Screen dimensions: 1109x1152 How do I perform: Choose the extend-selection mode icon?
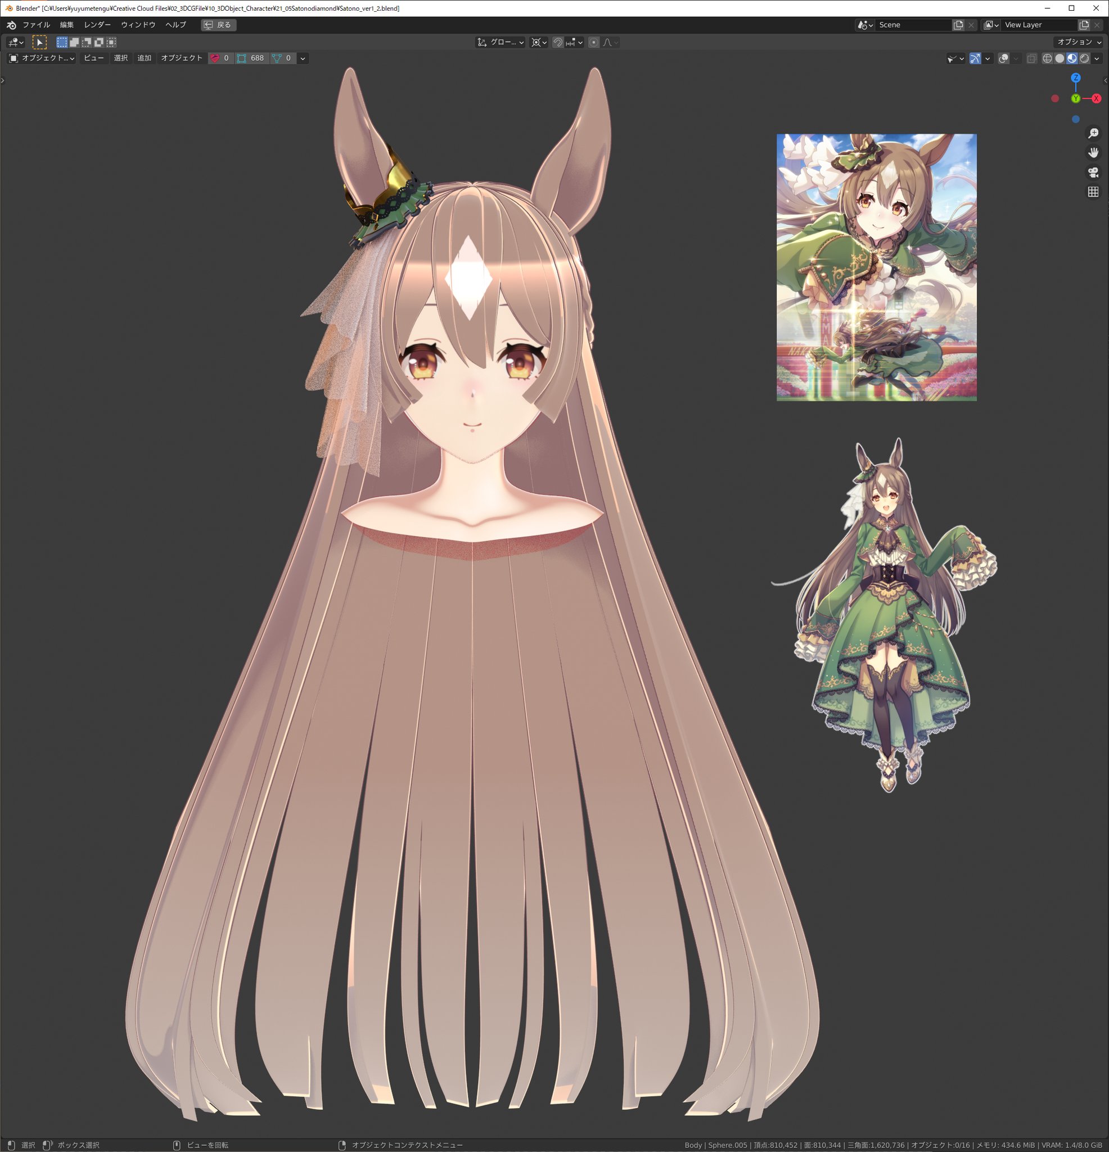click(x=74, y=42)
